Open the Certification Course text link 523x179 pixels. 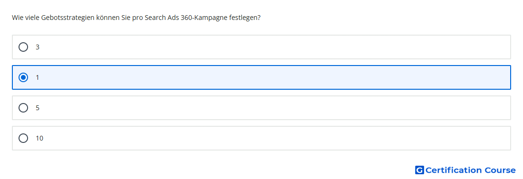[x=470, y=170]
